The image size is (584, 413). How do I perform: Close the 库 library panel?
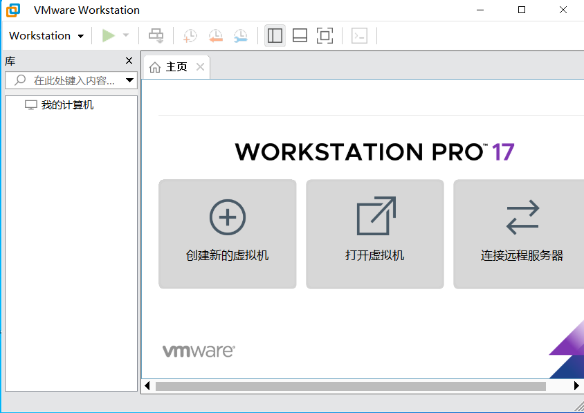pyautogui.click(x=129, y=60)
